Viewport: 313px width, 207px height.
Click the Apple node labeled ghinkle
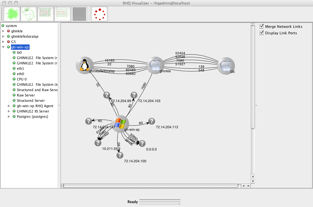click(155, 66)
